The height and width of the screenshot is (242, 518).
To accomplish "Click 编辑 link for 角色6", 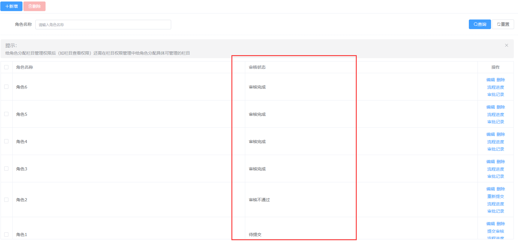I will [x=490, y=80].
